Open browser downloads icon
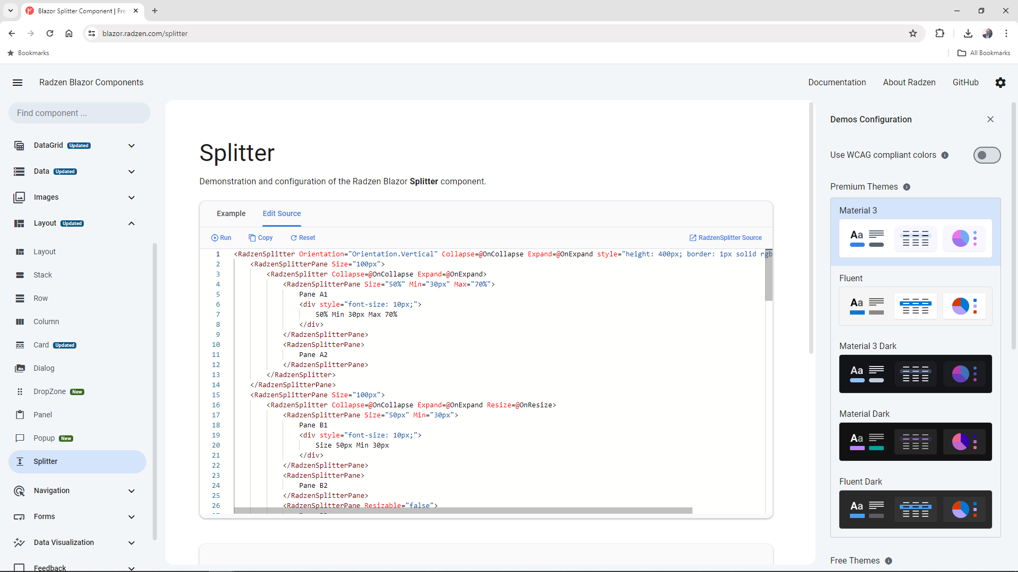Screen dimensions: 1018x572 tap(968, 33)
